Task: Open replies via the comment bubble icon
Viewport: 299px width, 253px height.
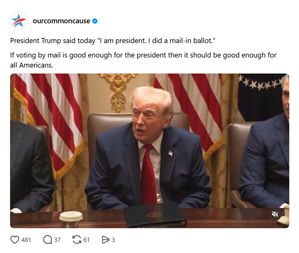Action: click(x=47, y=240)
